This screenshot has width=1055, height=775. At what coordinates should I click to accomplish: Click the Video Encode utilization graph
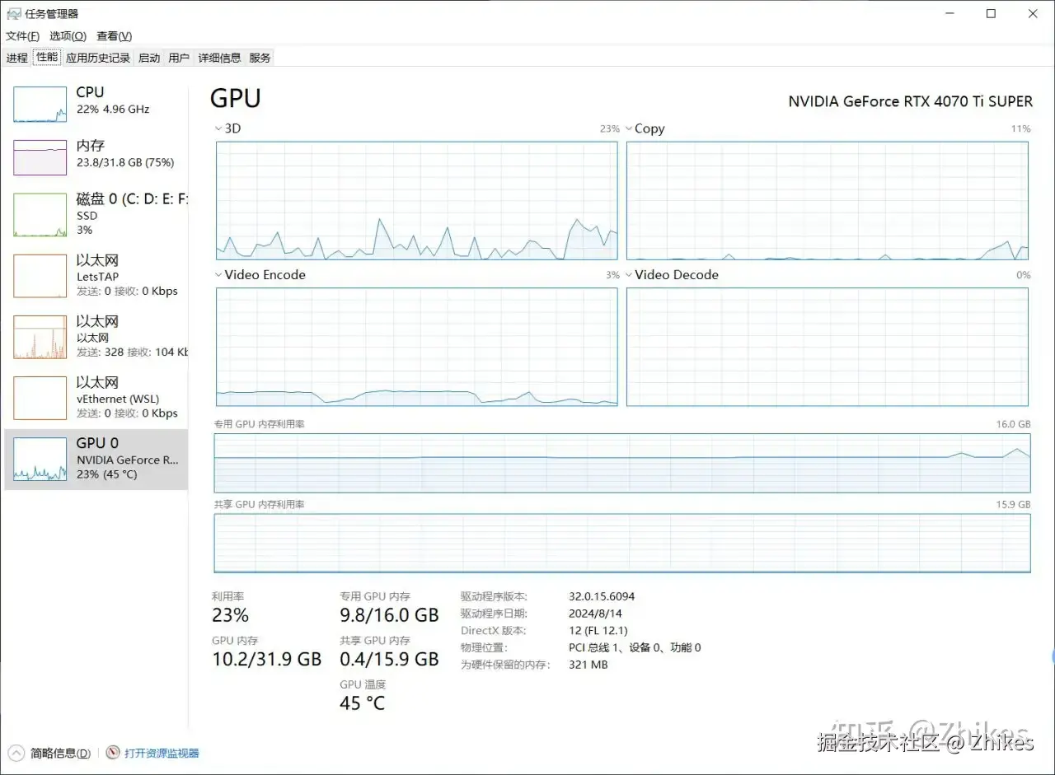point(416,347)
